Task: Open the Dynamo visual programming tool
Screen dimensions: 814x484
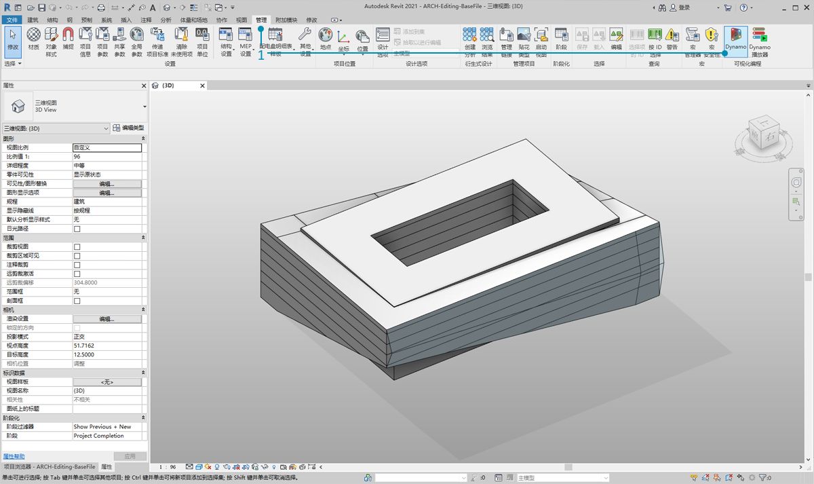Action: coord(735,39)
